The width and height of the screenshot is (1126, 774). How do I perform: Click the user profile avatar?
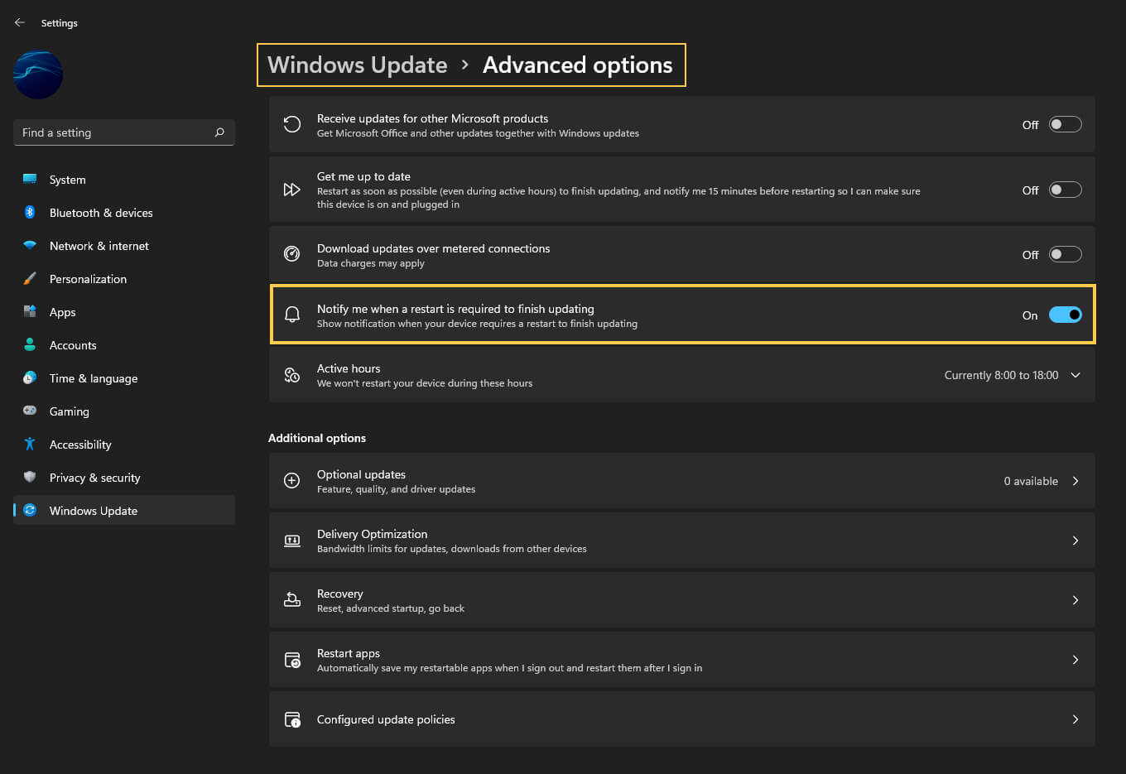[x=38, y=75]
